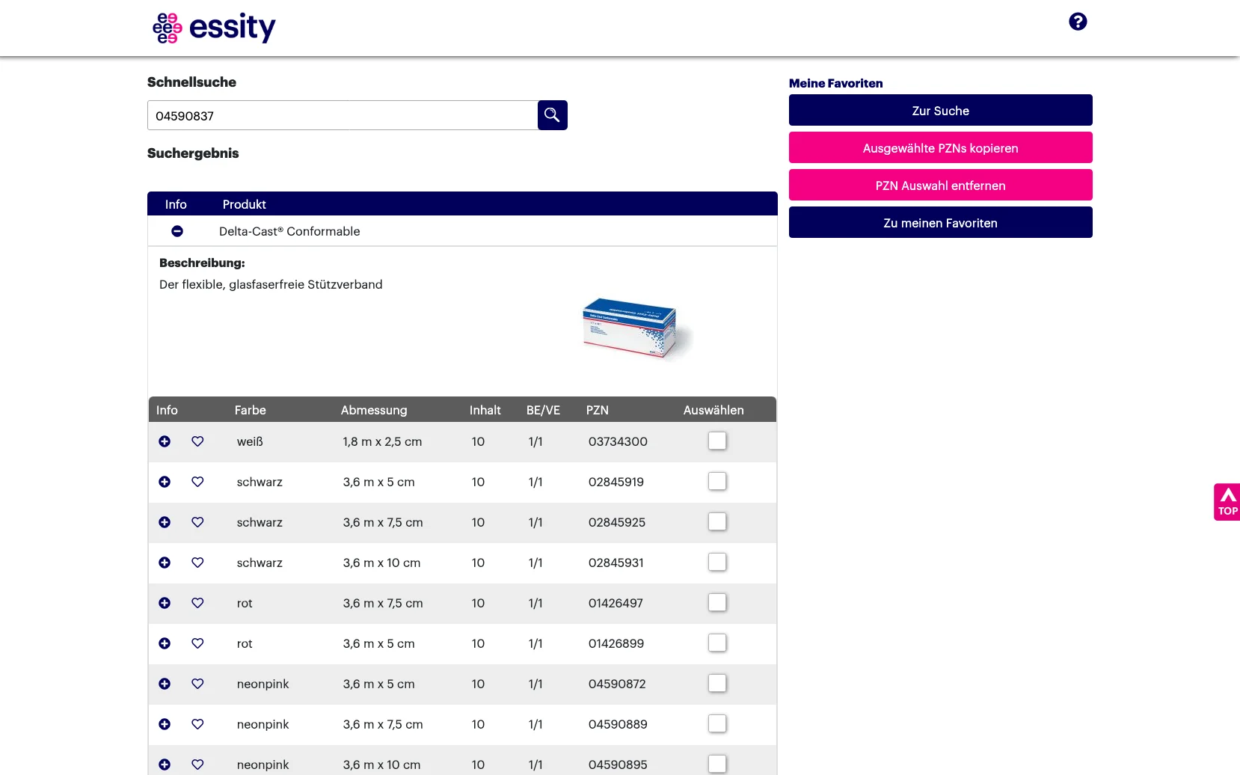The width and height of the screenshot is (1240, 775).
Task: Click PZN Auswahl entfernen button
Action: (x=940, y=185)
